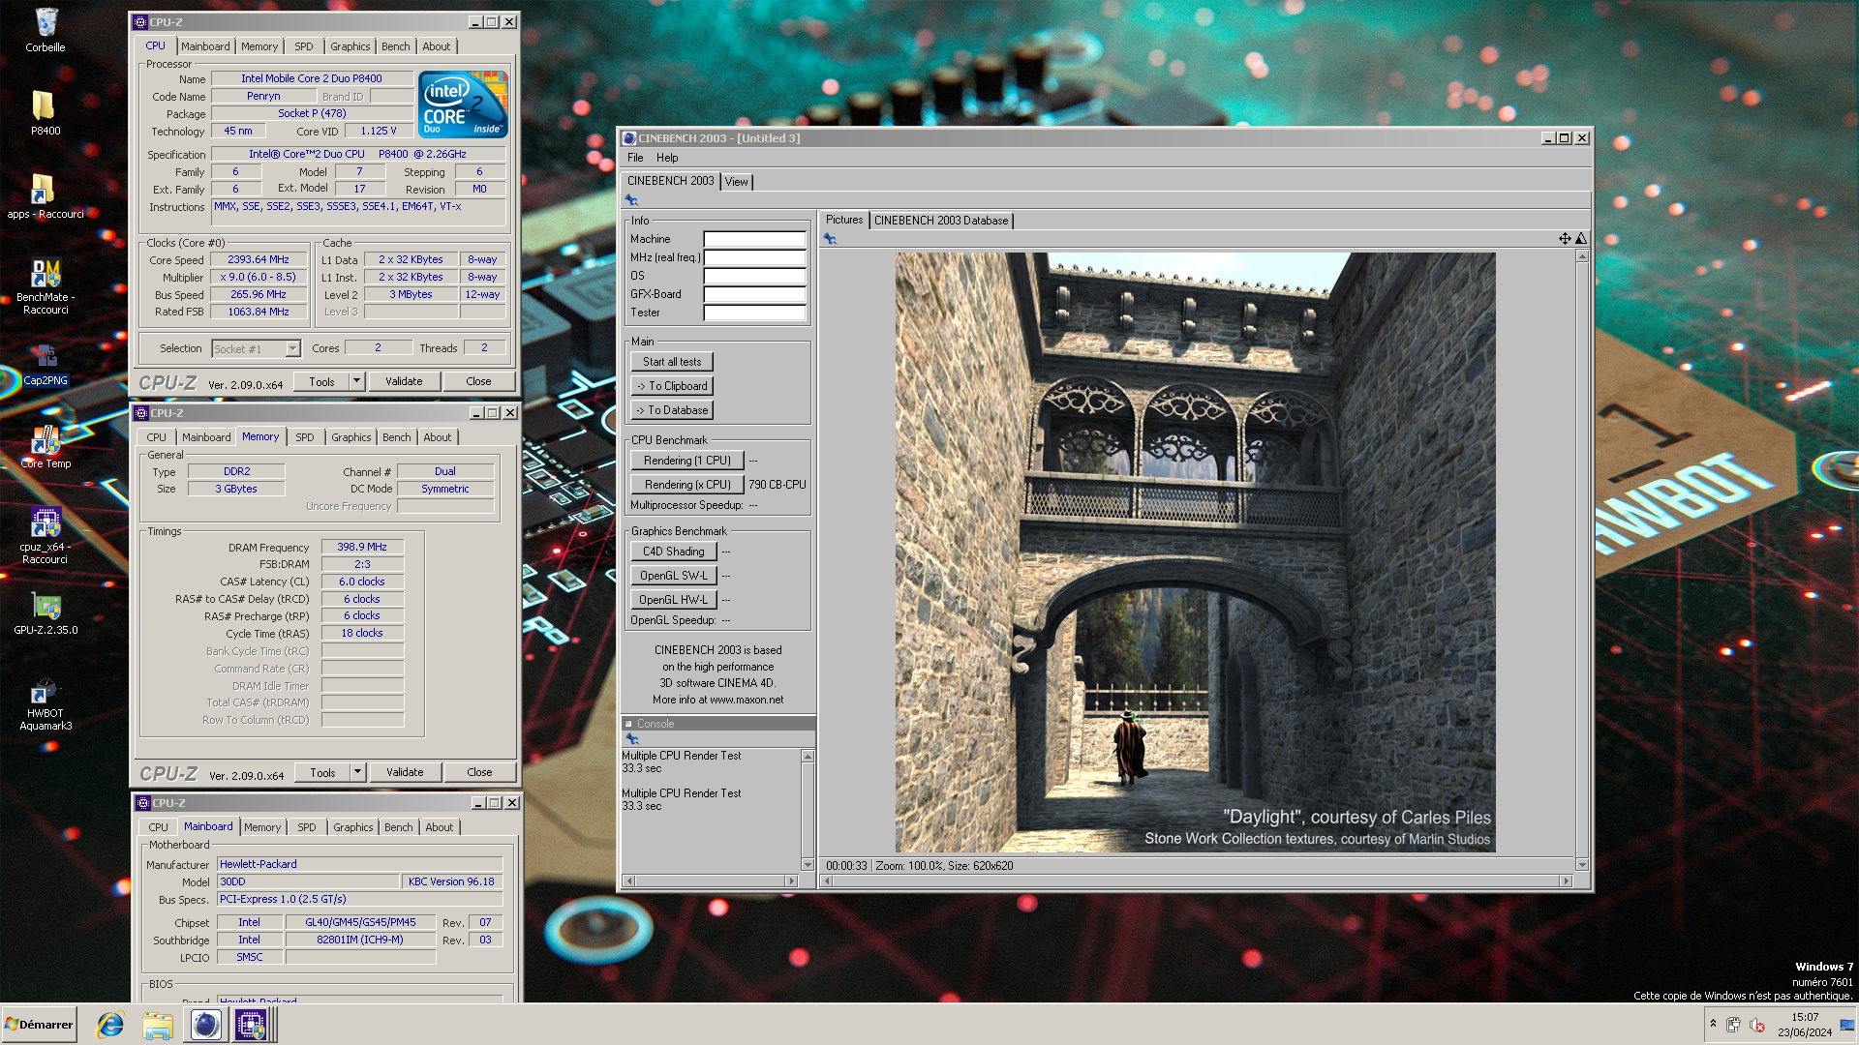Run the OpenGL HW-L test
Image resolution: width=1859 pixels, height=1045 pixels.
click(x=674, y=600)
